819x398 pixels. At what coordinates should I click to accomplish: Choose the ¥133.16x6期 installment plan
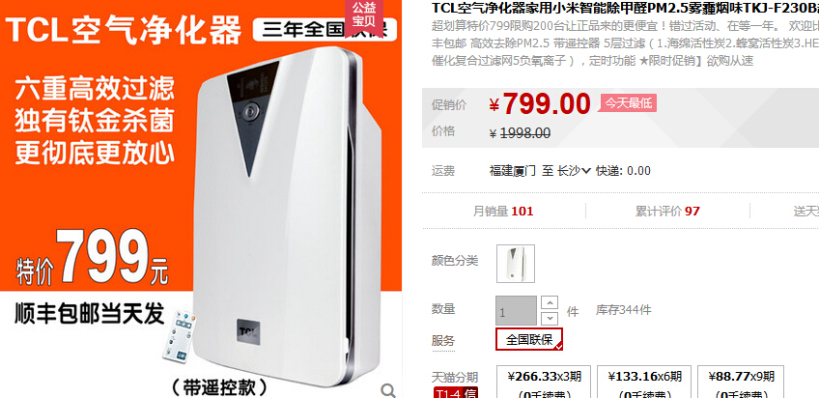click(x=644, y=382)
